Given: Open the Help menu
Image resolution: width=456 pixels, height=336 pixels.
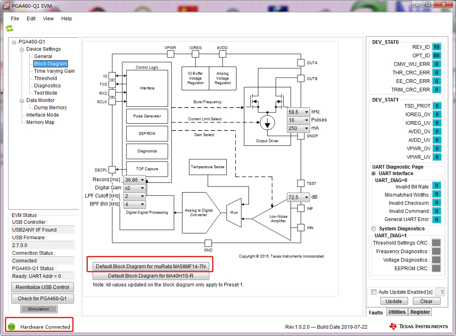Looking at the screenshot, I should coord(67,19).
